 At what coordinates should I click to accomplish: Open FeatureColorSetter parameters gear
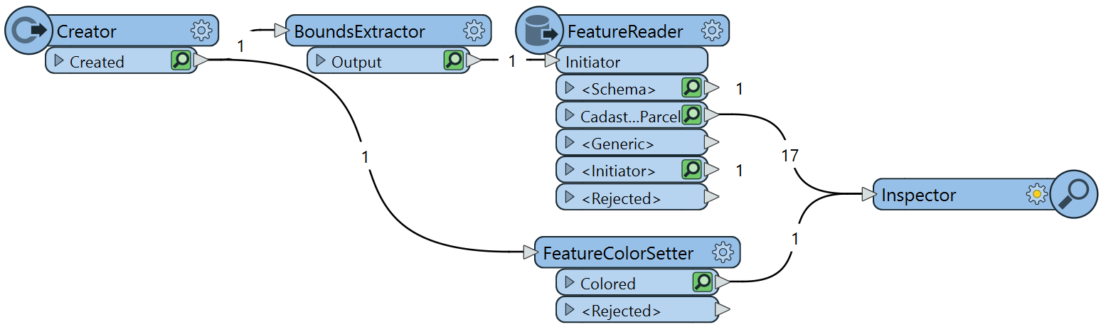tap(723, 252)
